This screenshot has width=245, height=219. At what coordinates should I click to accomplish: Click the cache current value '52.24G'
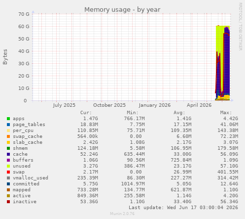[x=89, y=154]
